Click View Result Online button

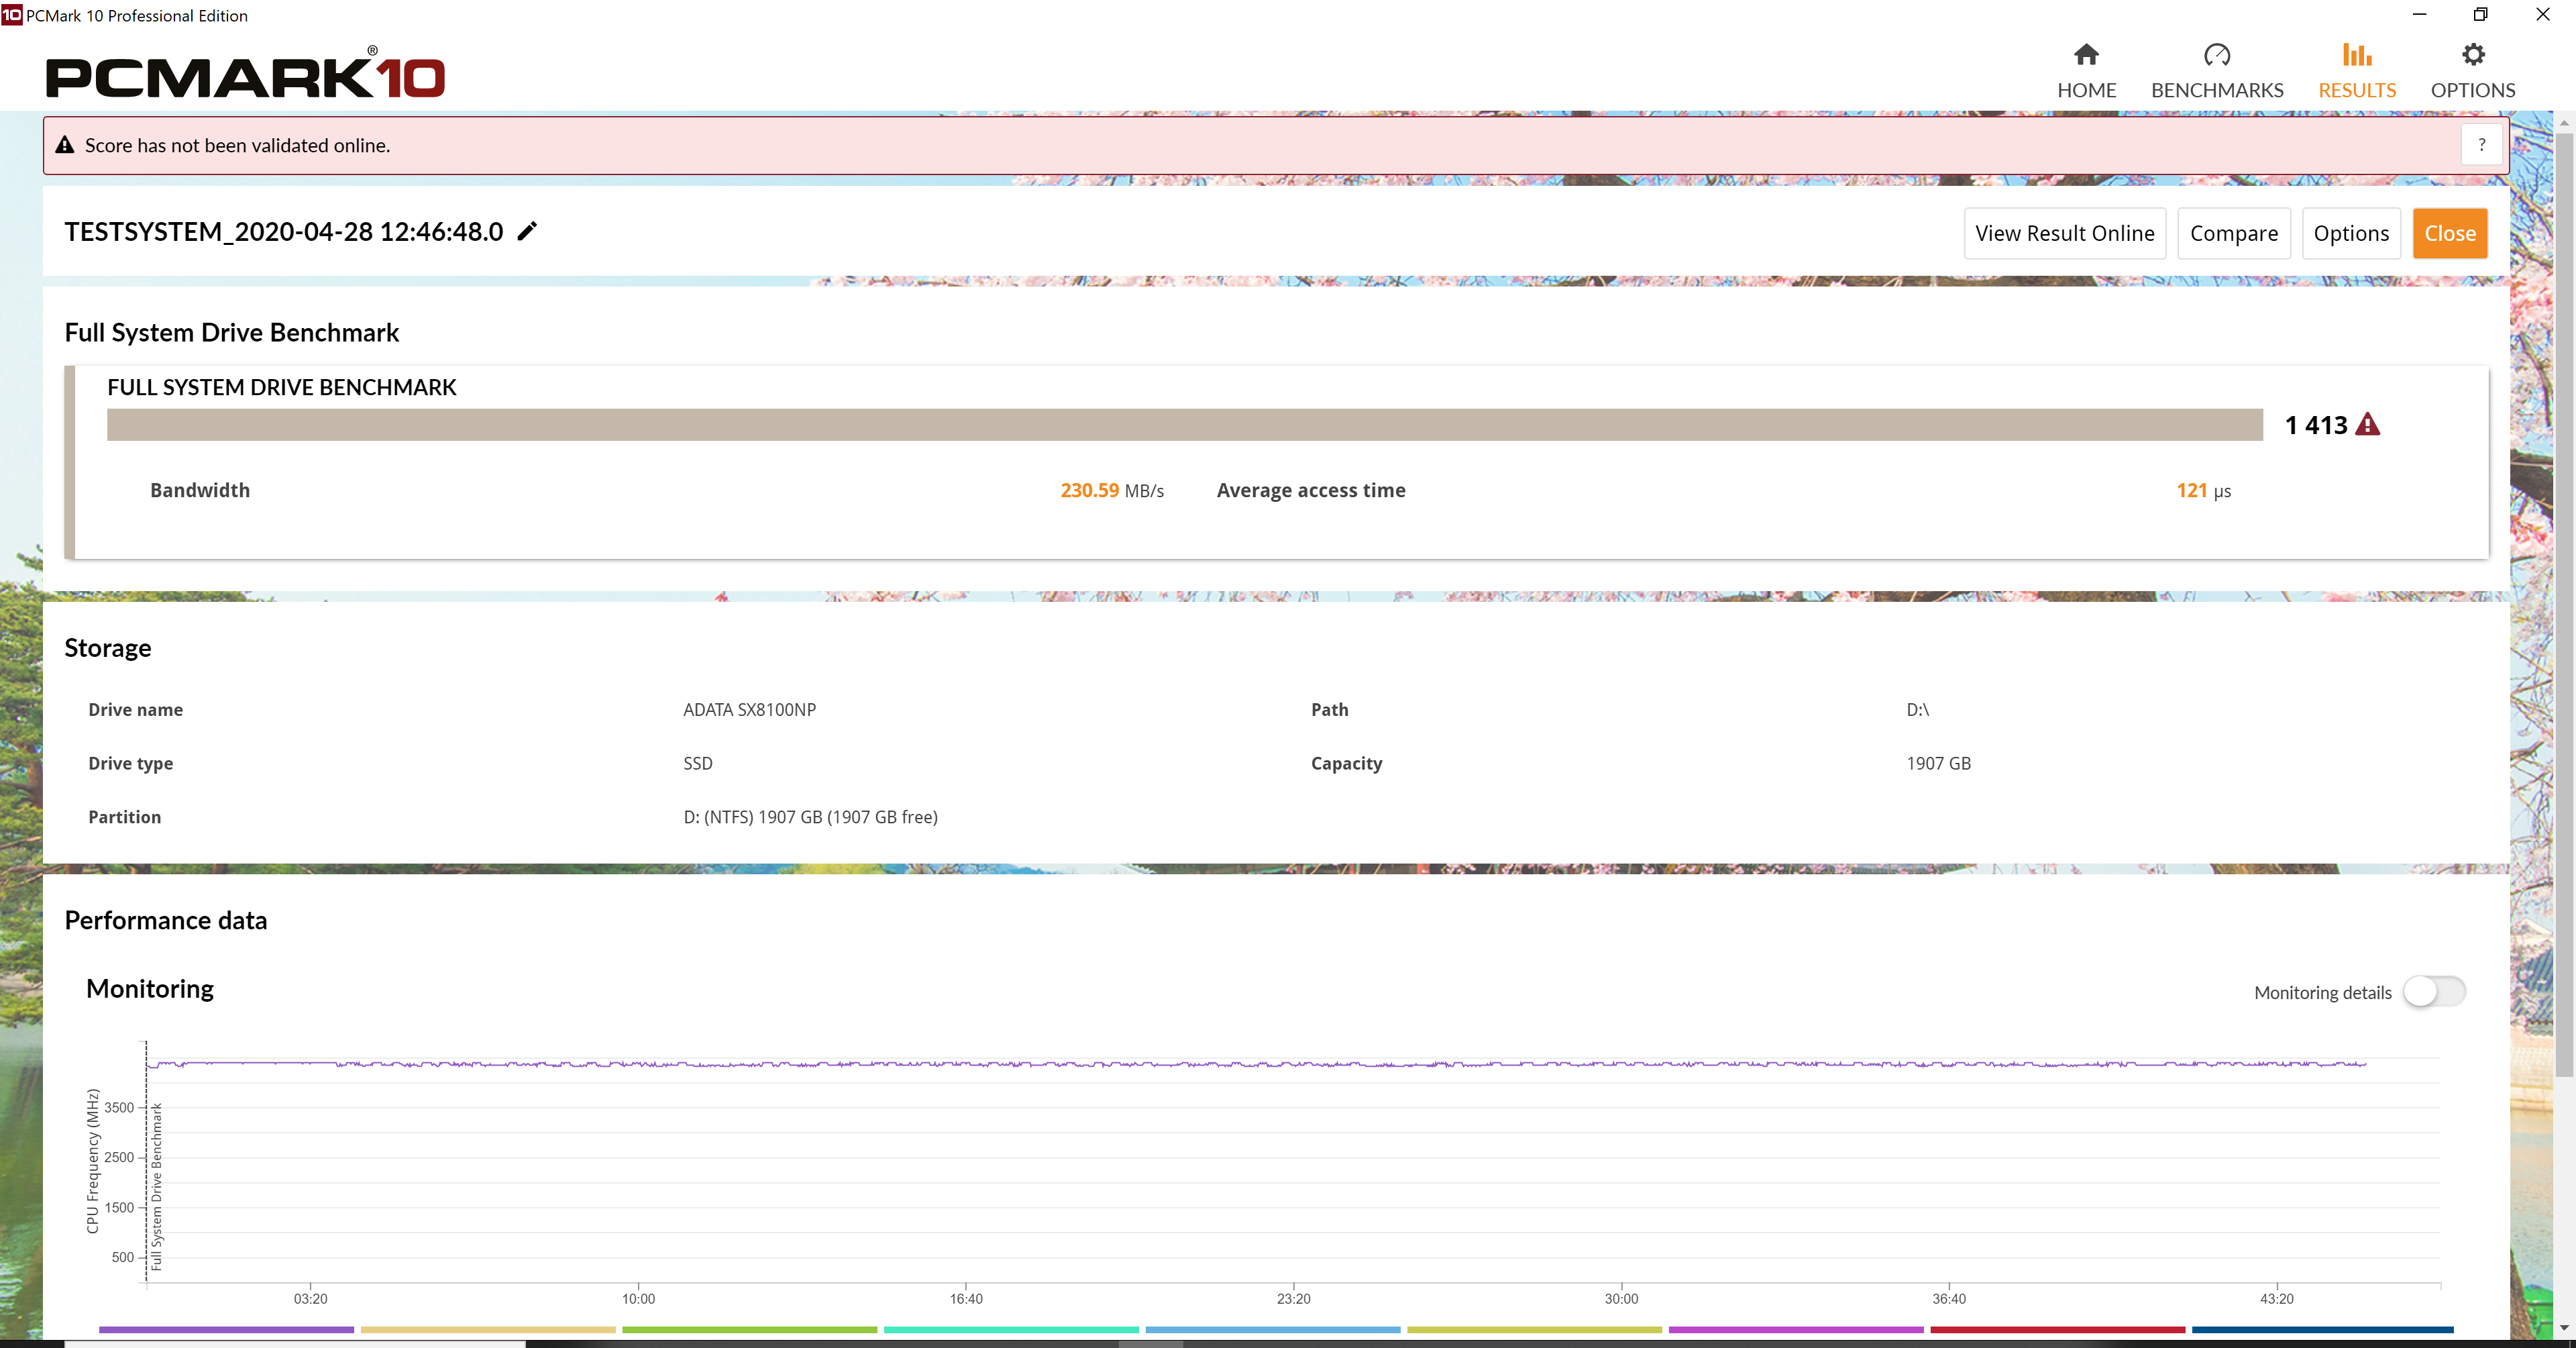coord(2064,233)
